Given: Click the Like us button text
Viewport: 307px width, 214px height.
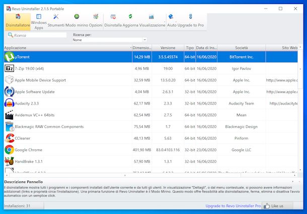Looking at the screenshot, I should 277,206.
